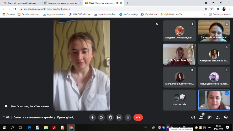Select the Магдалина Костянтинівна participant tile

pos(179,77)
